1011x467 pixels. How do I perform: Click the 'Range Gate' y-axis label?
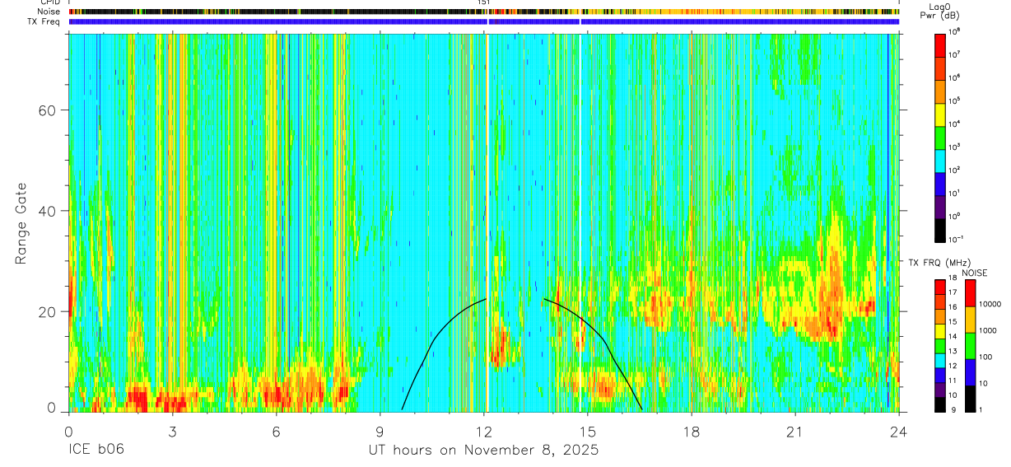tap(20, 224)
